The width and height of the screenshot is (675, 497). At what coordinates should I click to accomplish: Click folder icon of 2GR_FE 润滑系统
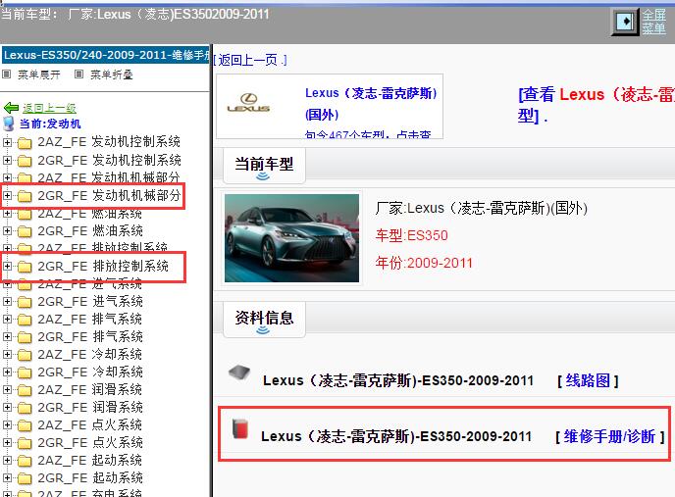pyautogui.click(x=25, y=408)
